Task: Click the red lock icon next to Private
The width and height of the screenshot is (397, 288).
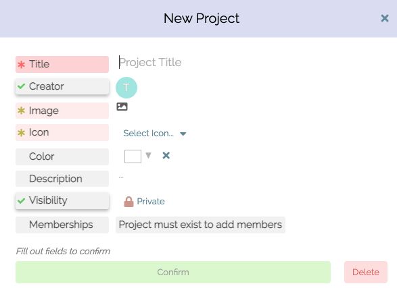Action: point(129,202)
